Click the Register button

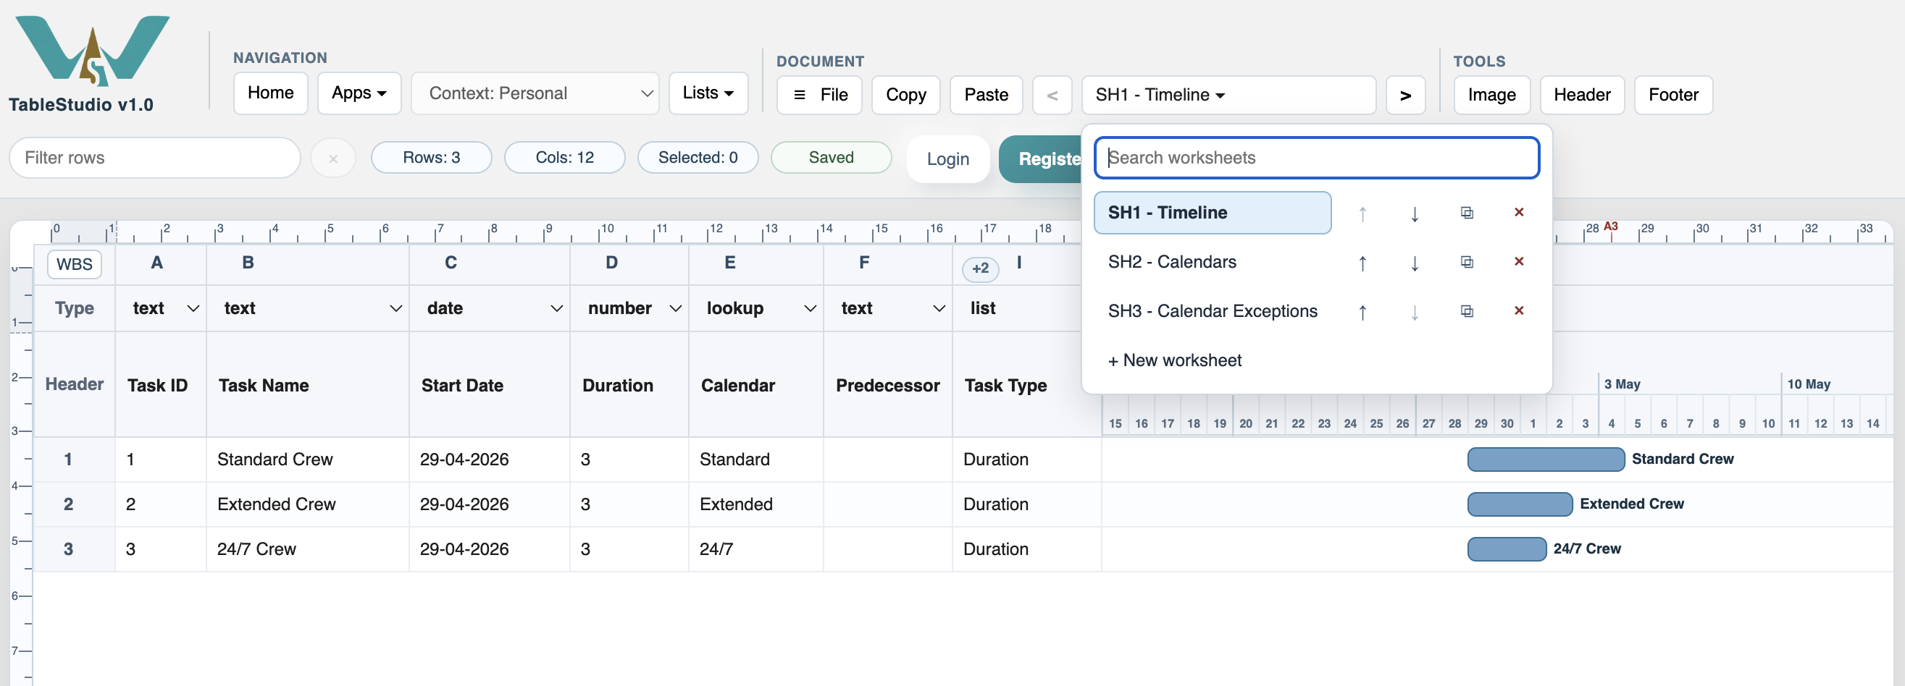[1042, 159]
